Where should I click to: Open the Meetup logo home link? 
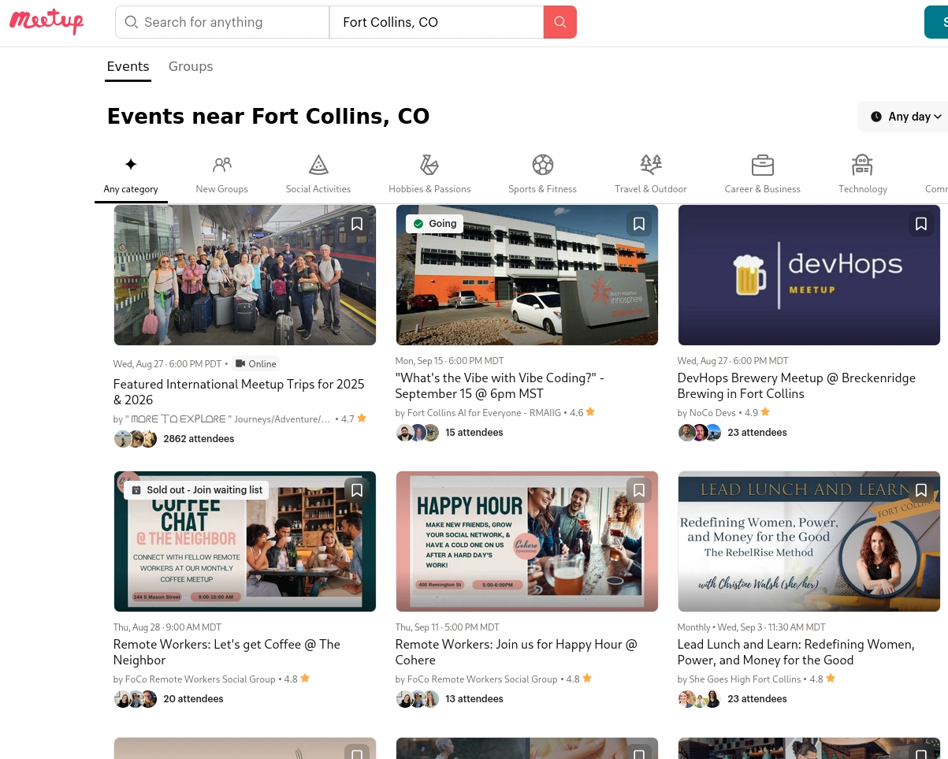coord(46,21)
